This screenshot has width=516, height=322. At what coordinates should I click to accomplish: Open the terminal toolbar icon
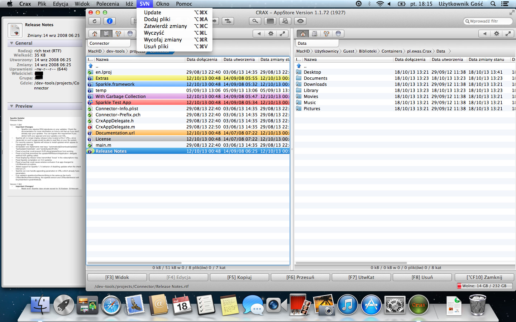270,21
